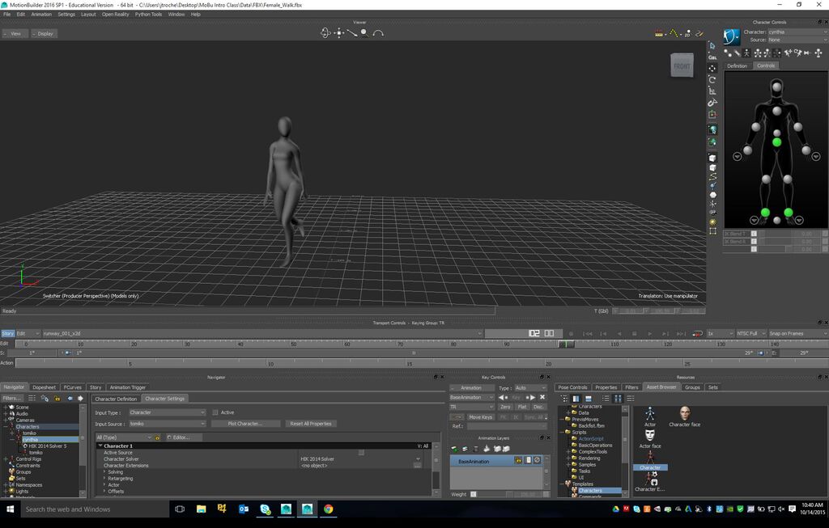Click the Gbl global reference mode icon

[712, 57]
